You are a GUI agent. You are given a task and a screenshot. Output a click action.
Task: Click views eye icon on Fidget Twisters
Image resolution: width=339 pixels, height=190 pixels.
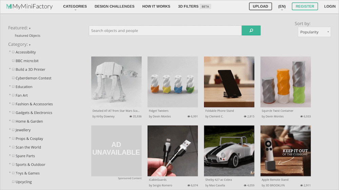(188, 116)
